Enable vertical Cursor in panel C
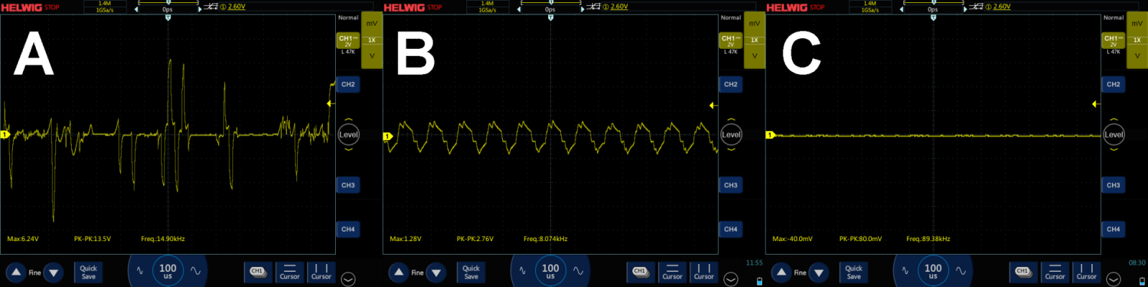 1086,272
